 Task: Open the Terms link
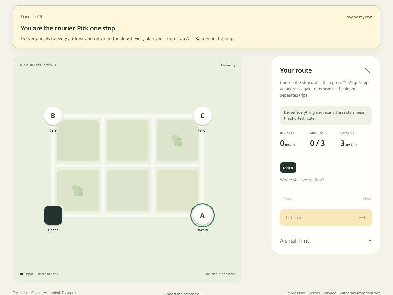[x=314, y=293]
